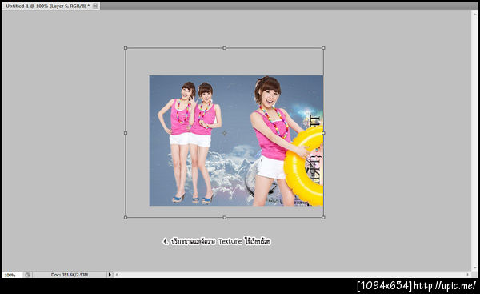Click the zoom percentage field showing 100%
The image size is (480, 294).
12,275
